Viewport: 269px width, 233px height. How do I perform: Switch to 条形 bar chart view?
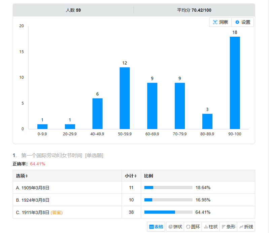click(x=228, y=227)
